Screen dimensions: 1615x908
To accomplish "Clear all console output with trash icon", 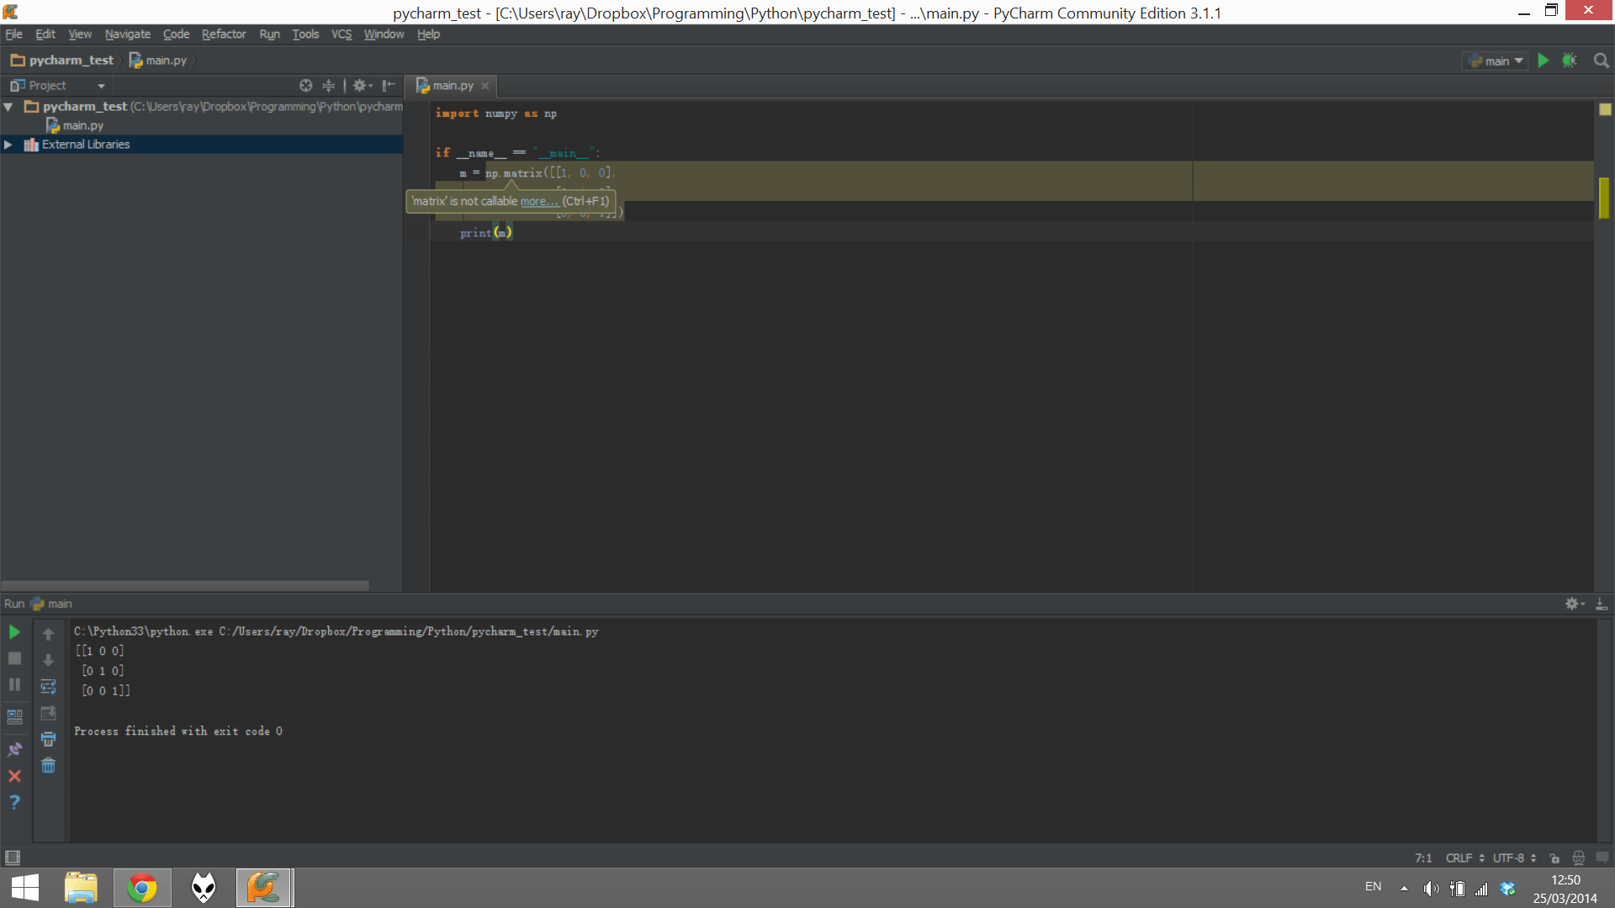I will (x=48, y=765).
